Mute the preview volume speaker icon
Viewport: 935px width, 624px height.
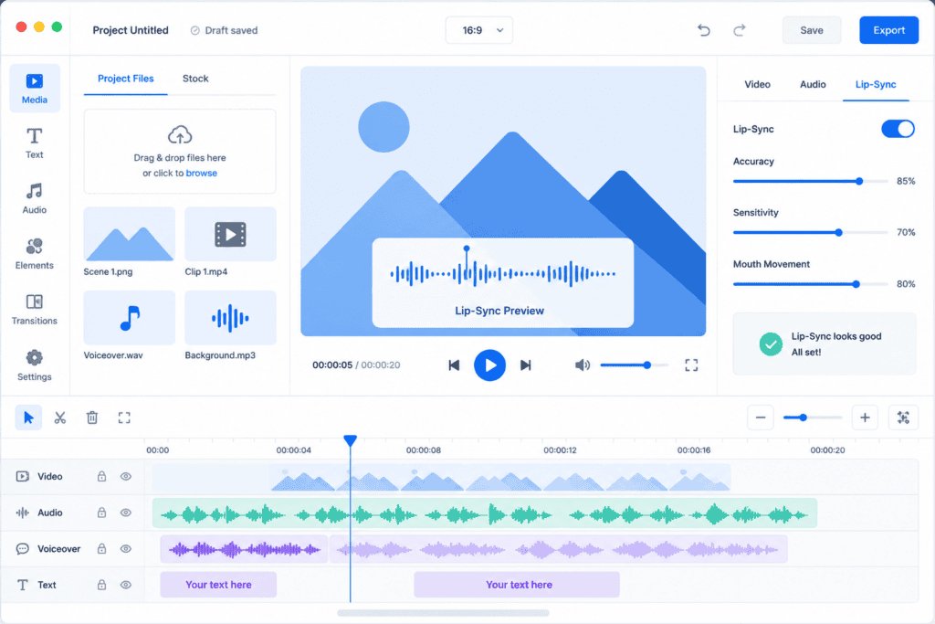pos(582,365)
